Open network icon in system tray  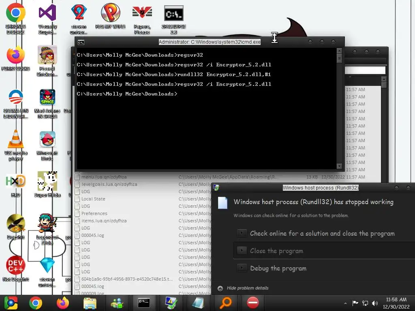coord(365,303)
